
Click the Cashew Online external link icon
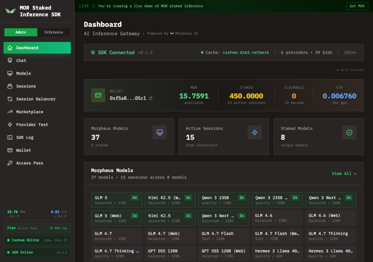65,240
